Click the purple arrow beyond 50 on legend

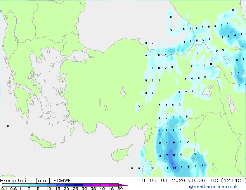point(123,185)
